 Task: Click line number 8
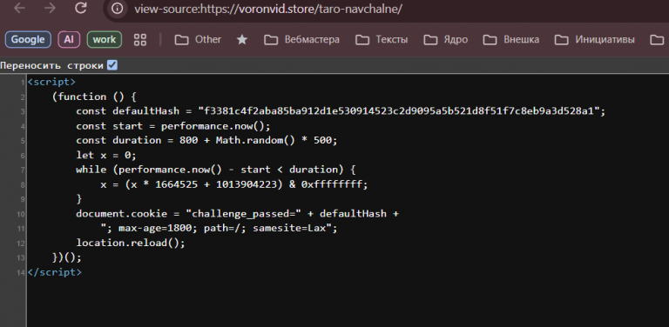22,184
